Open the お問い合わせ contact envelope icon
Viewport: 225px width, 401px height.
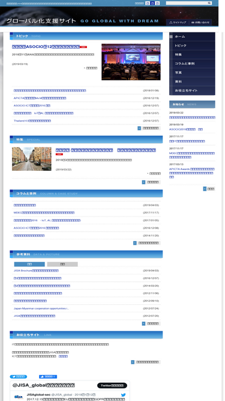click(200, 22)
